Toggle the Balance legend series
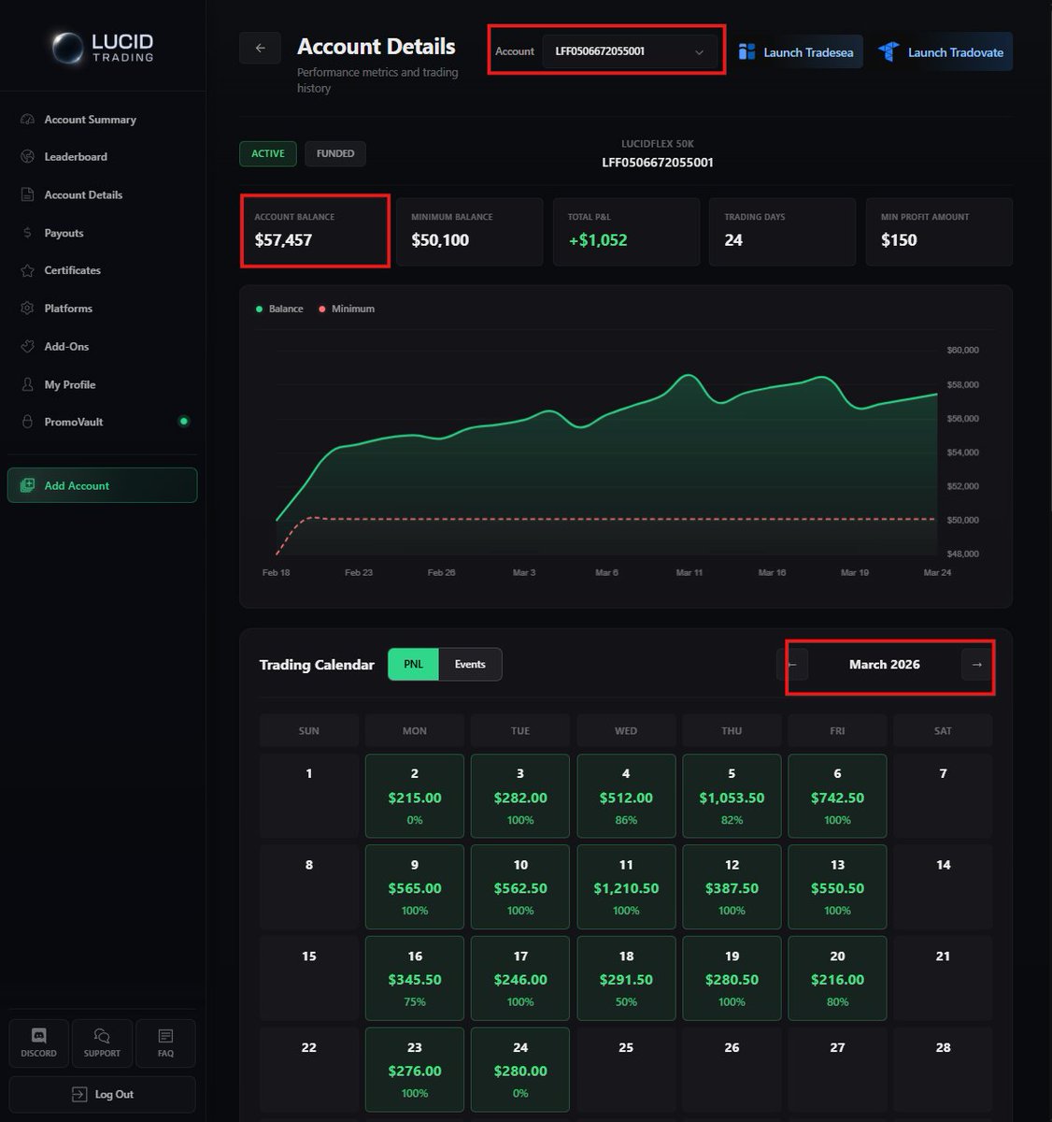The width and height of the screenshot is (1052, 1122). pos(279,309)
